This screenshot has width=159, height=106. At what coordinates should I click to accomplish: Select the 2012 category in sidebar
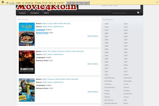[x=106, y=71]
